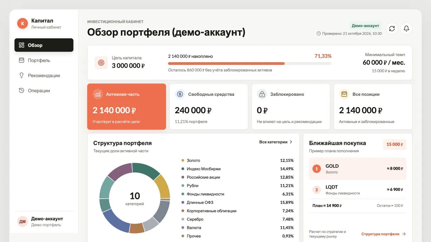Image resolution: width=431 pixels, height=242 pixels.
Task: Click the ДМ avatar in sidebar footer
Action: click(x=23, y=221)
